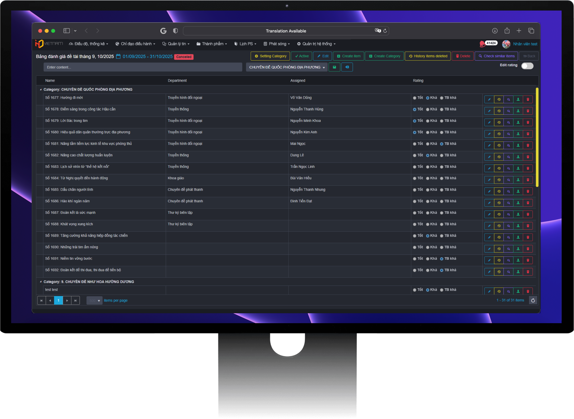Open the notification bell showing 41424
574x419 pixels.
482,44
